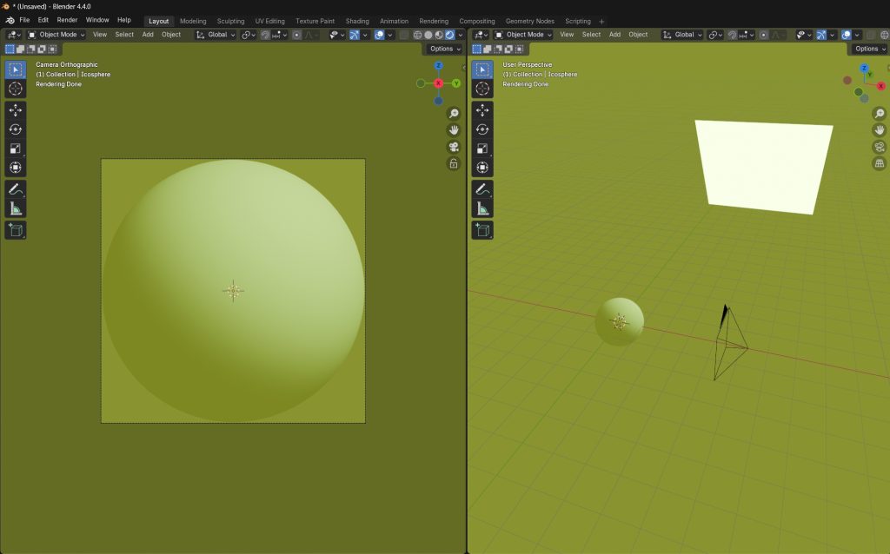This screenshot has height=554, width=890.
Task: Switch left viewport to wireframe shading
Action: [x=417, y=35]
